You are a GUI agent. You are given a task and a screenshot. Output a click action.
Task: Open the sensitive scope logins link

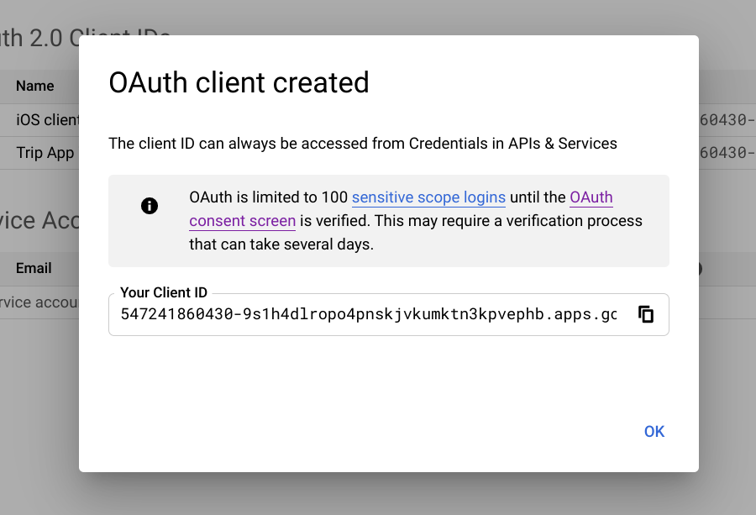point(428,198)
